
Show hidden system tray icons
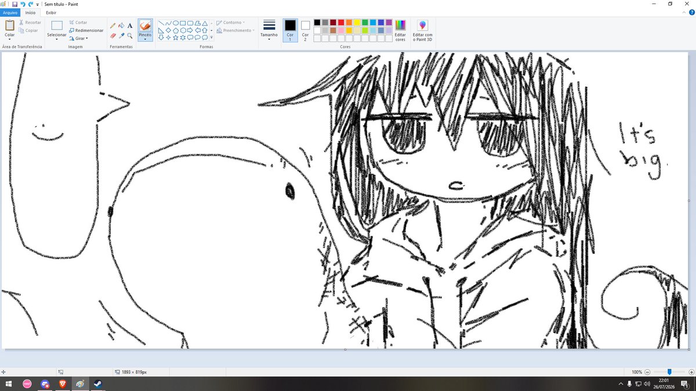(621, 384)
